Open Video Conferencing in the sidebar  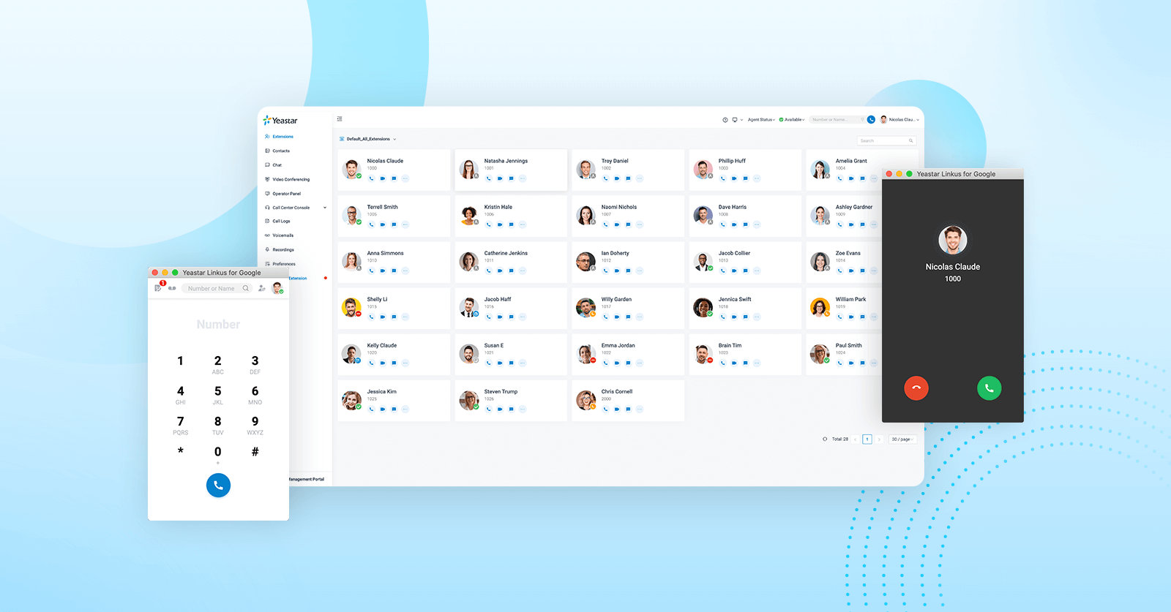(291, 179)
